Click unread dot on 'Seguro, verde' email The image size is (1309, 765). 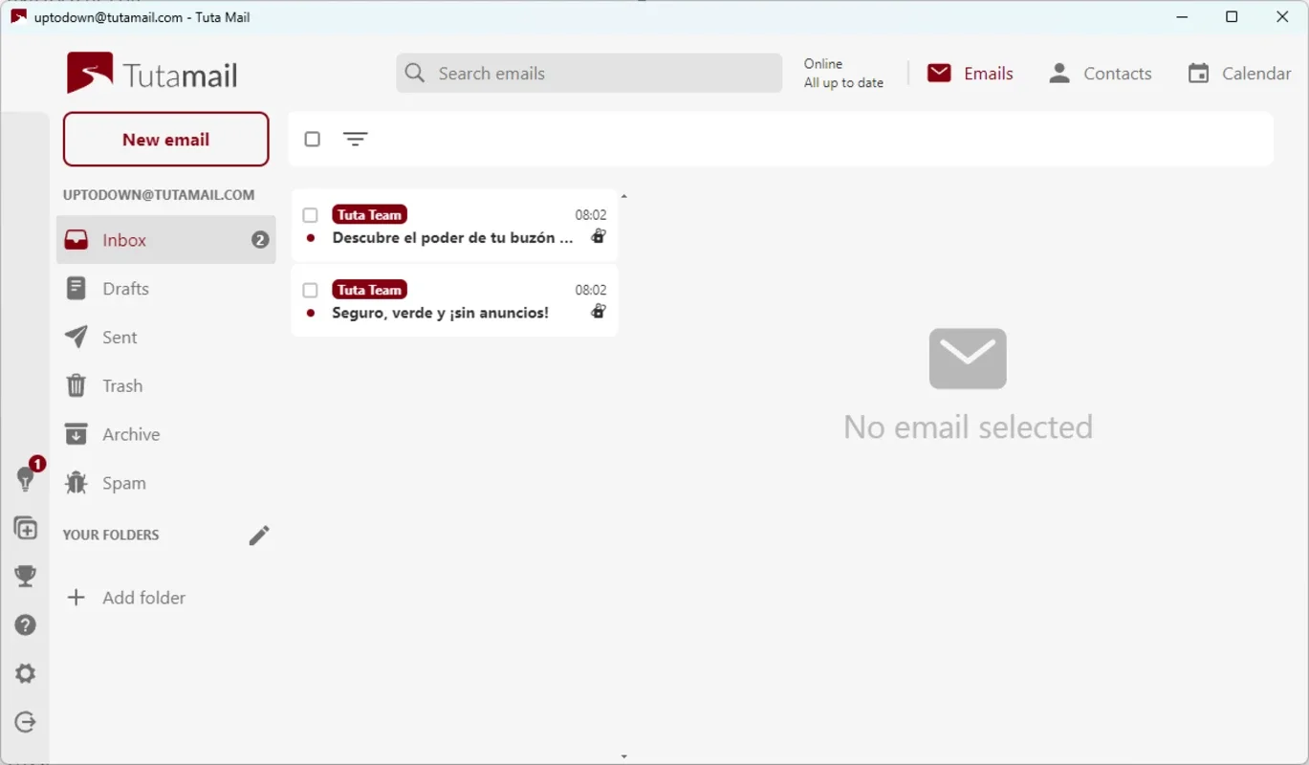point(311,313)
